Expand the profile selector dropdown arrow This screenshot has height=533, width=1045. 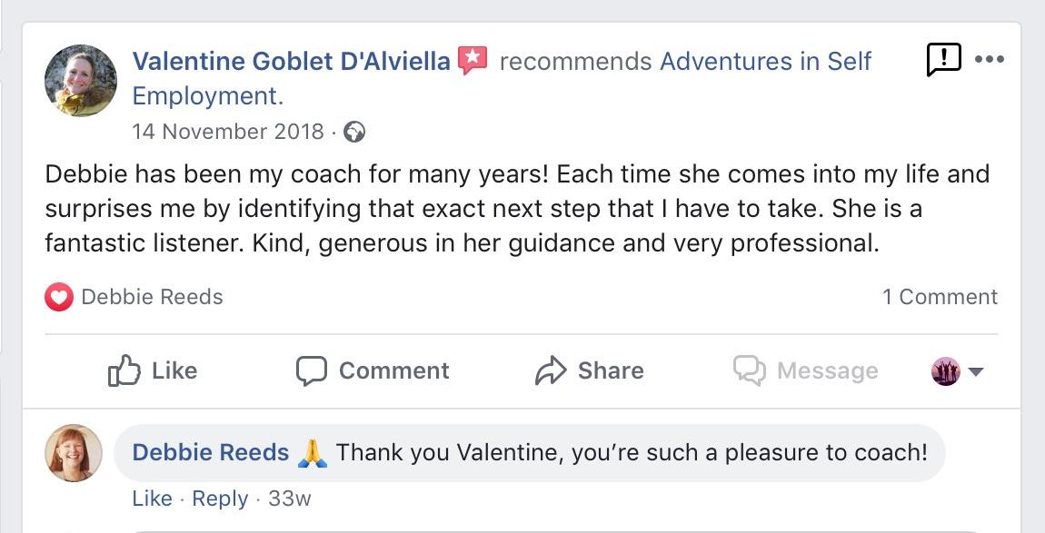click(977, 371)
